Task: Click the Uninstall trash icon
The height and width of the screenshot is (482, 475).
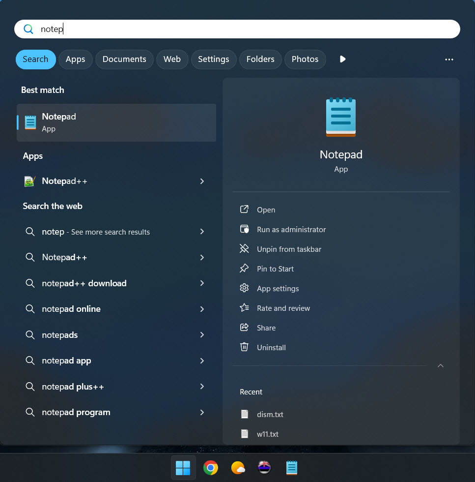Action: click(x=244, y=347)
